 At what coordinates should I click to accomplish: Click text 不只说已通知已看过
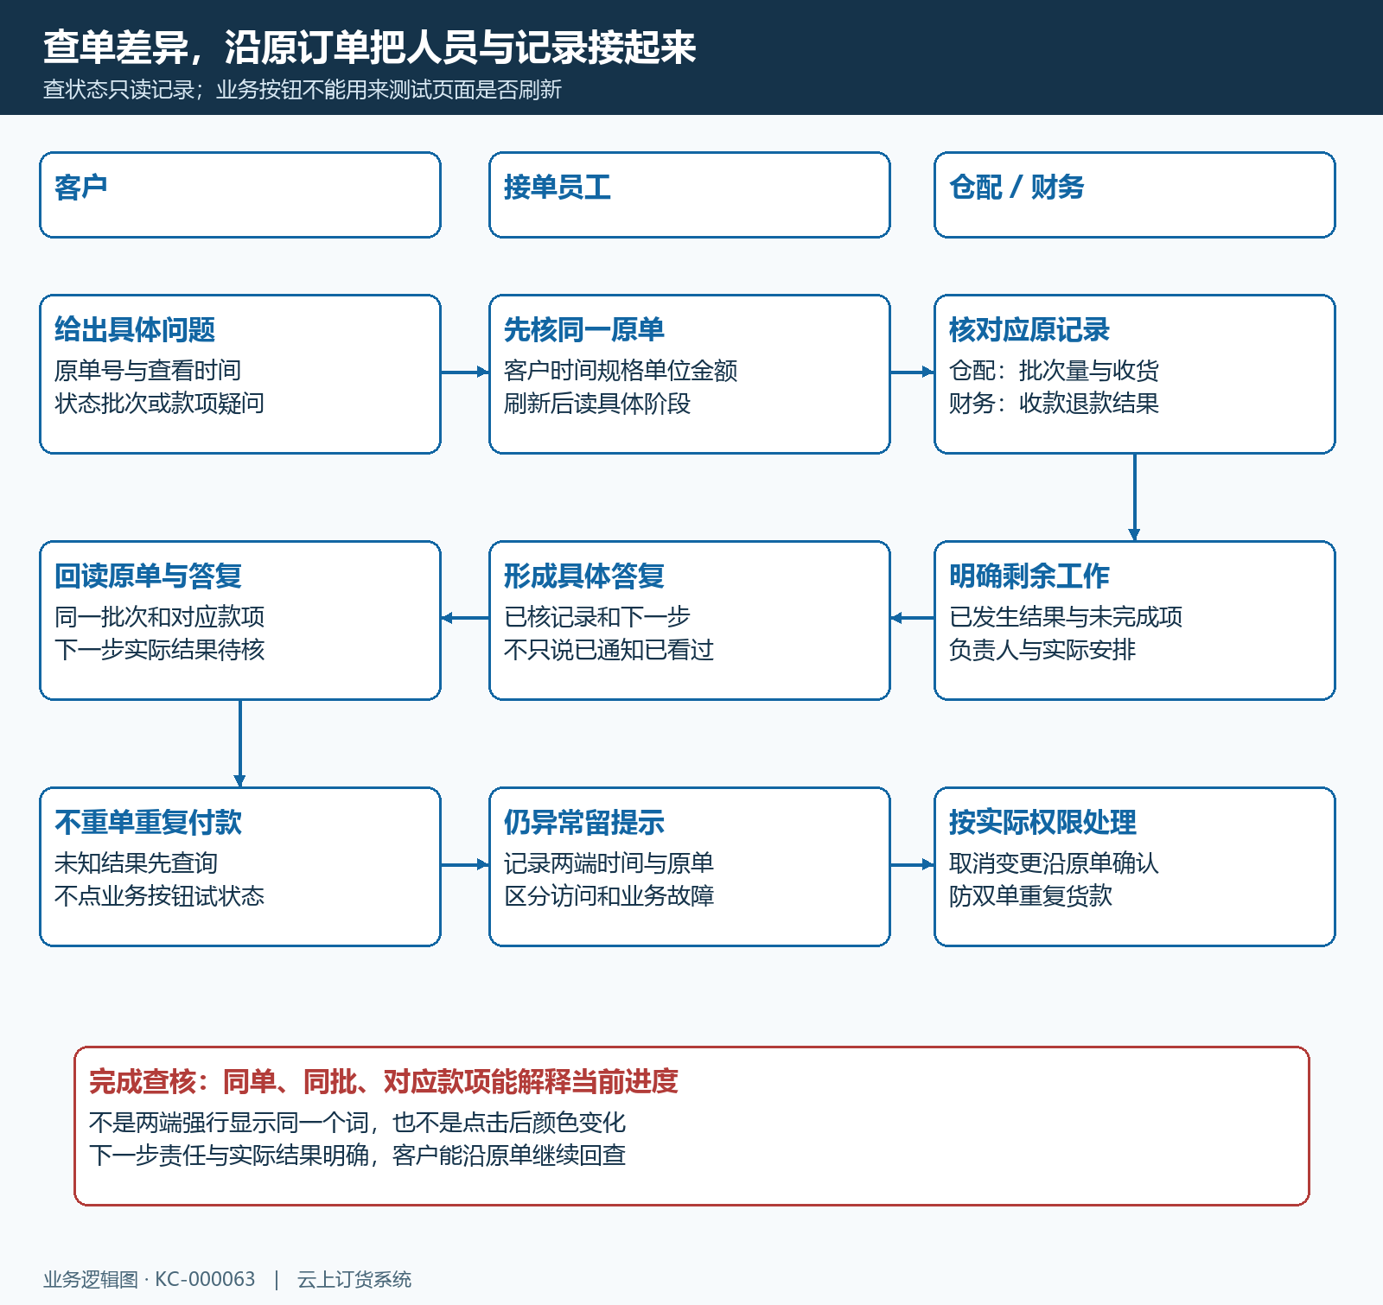pos(609,650)
